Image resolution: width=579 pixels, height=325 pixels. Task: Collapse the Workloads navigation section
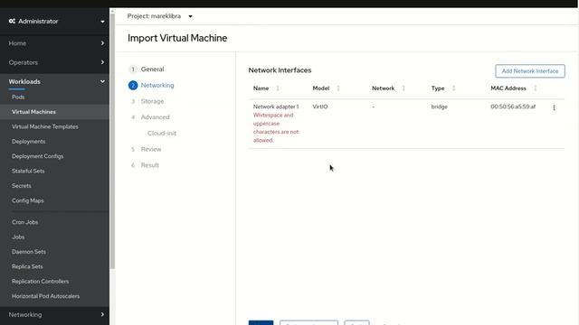tap(54, 81)
